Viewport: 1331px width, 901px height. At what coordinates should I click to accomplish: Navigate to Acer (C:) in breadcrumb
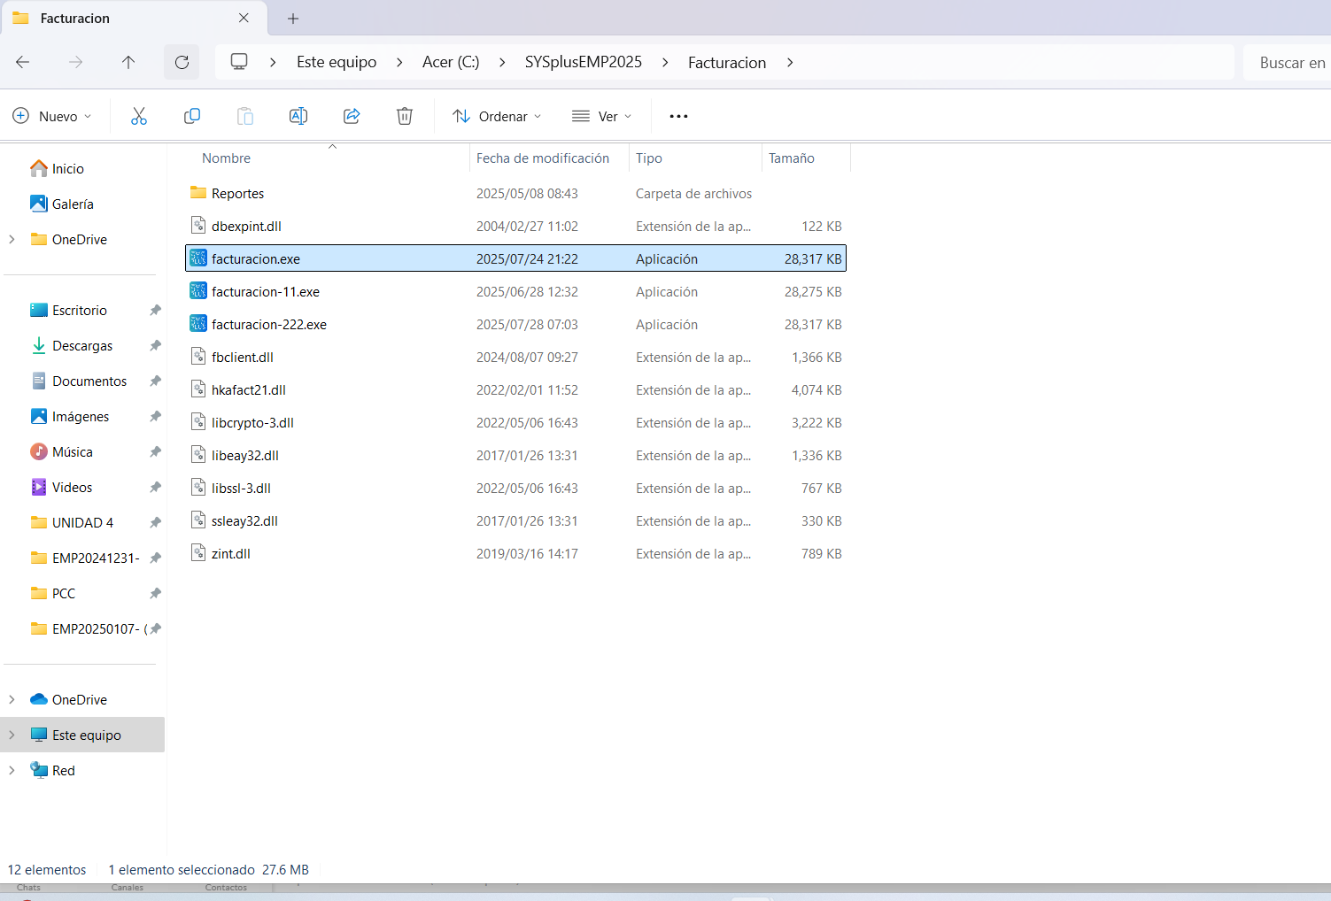point(451,62)
